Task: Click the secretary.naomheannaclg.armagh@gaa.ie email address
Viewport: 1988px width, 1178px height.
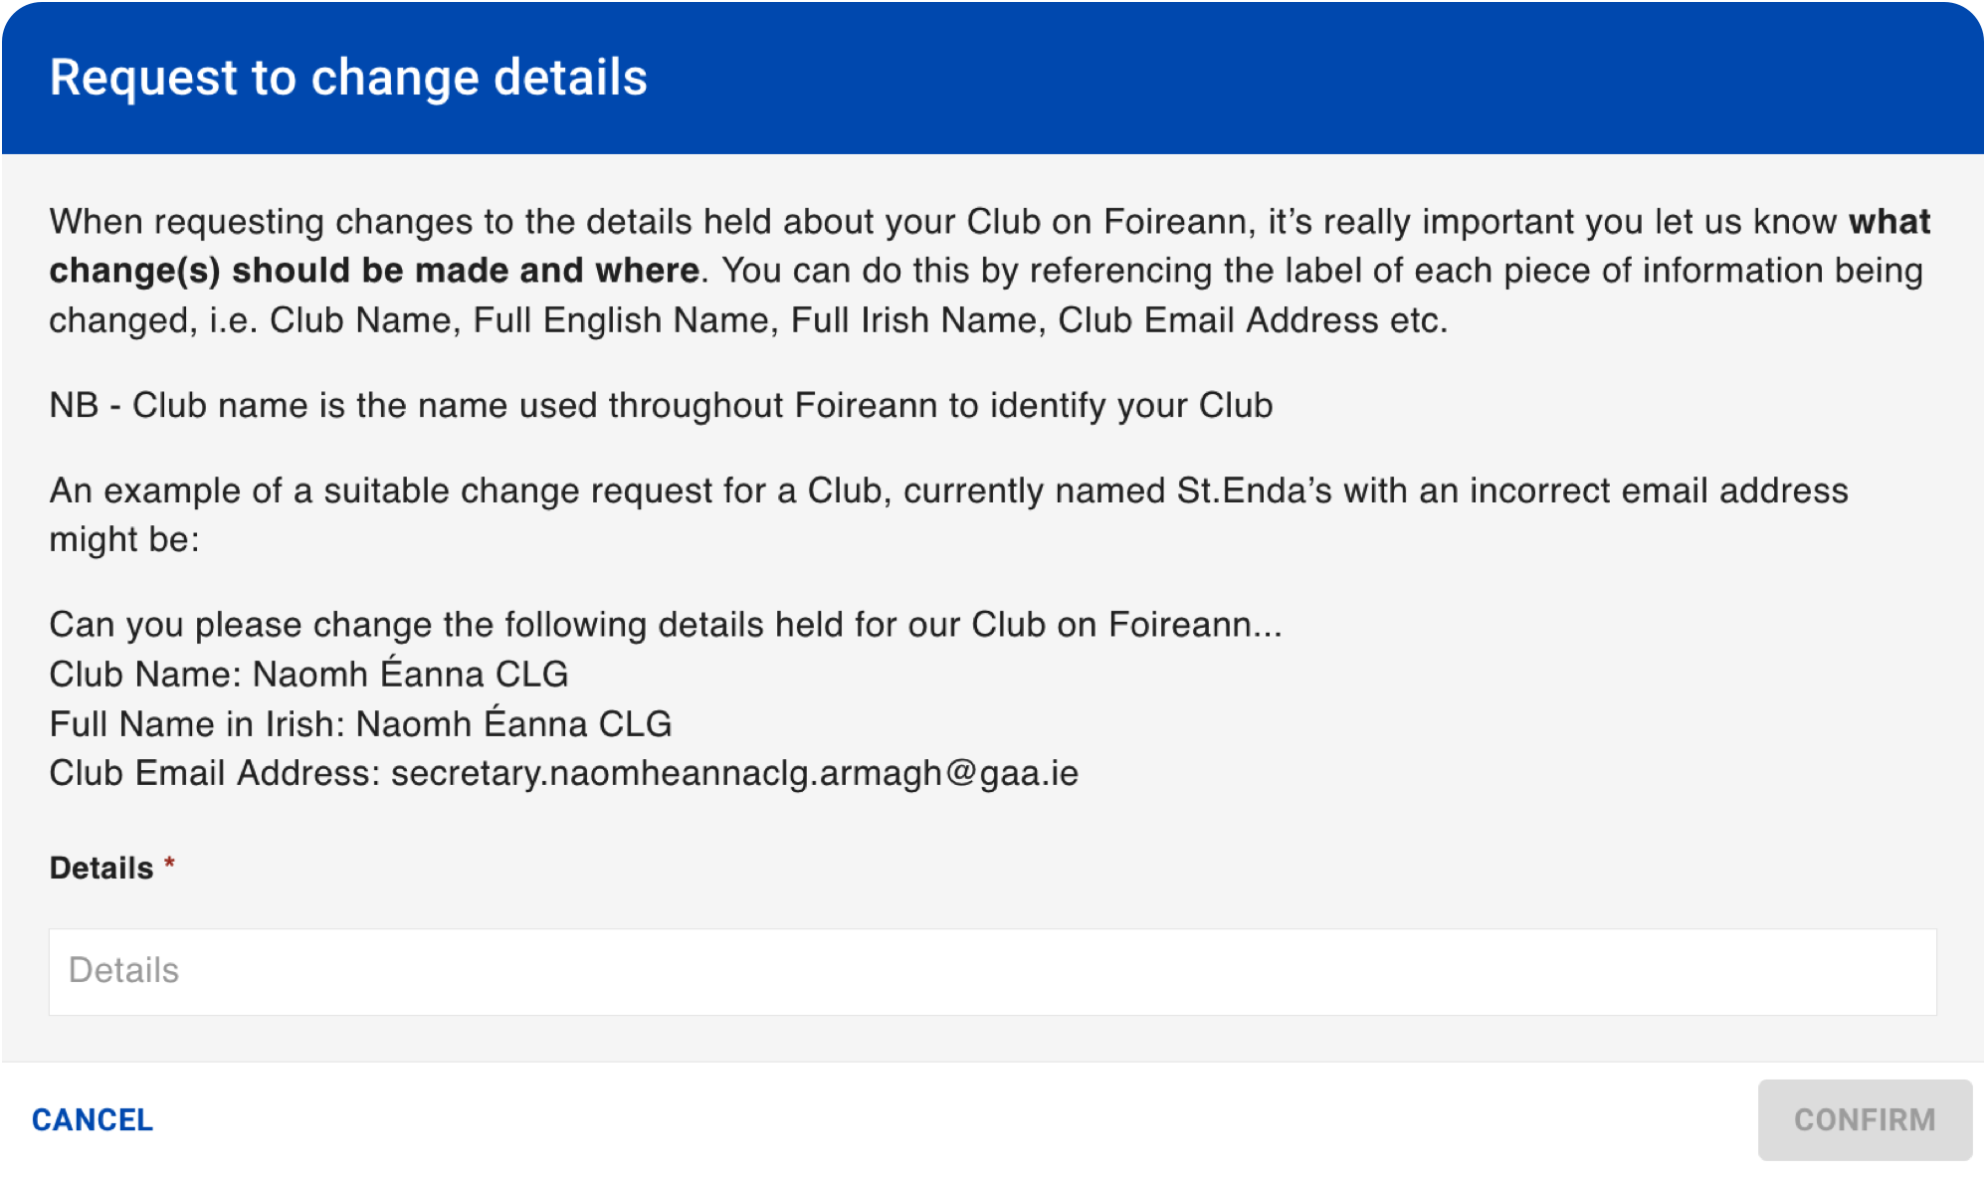Action: pos(734,774)
